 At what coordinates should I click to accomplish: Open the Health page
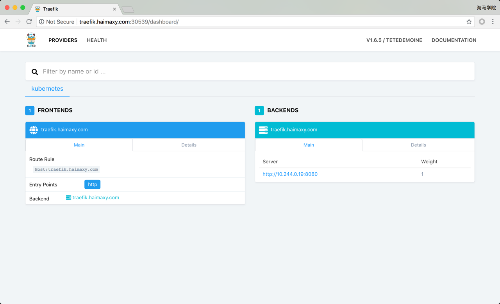96,40
